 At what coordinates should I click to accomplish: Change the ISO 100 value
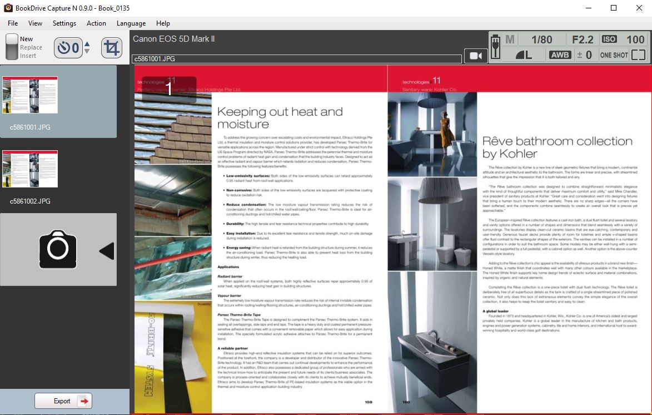point(635,39)
